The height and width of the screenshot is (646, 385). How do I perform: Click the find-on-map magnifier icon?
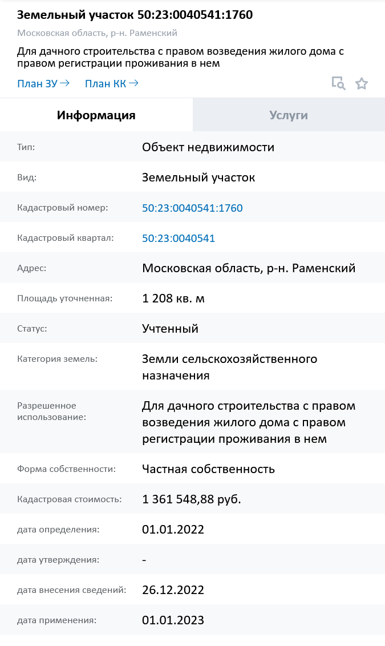(x=339, y=83)
